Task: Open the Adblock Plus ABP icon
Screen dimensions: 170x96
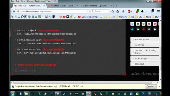Action: point(129,11)
